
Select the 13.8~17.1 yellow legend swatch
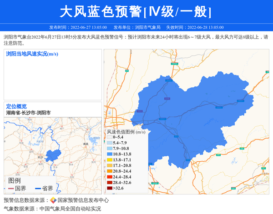point(109,160)
